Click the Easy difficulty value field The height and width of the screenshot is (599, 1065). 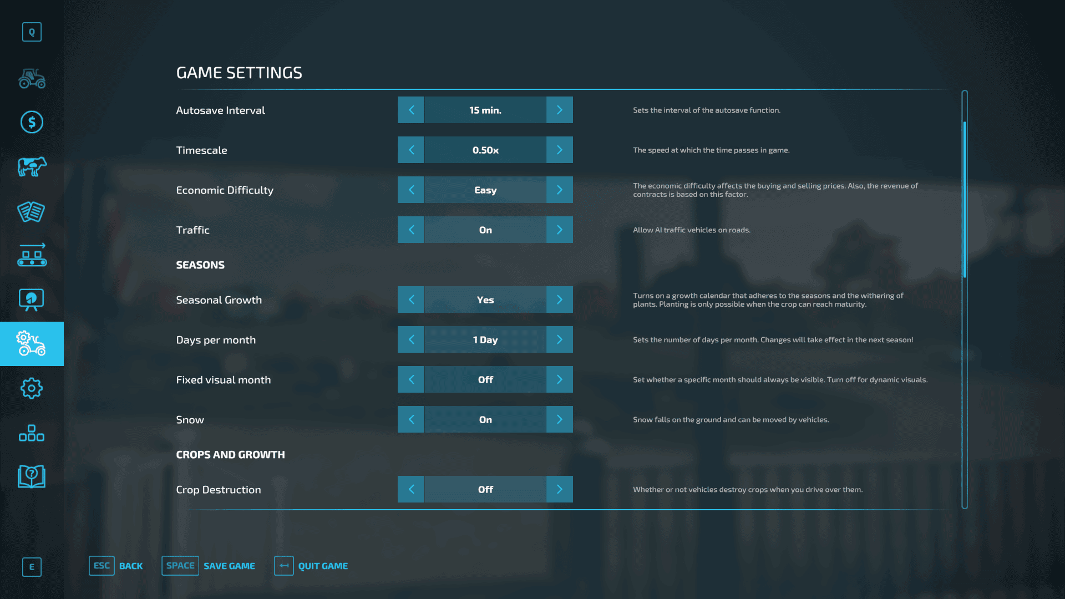coord(485,190)
